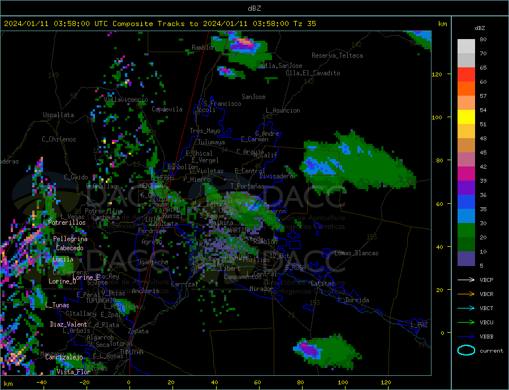Screen dimensions: 509x390
Task: Click the 'Clla.El_Cavadito' place label
Action: click(x=313, y=73)
